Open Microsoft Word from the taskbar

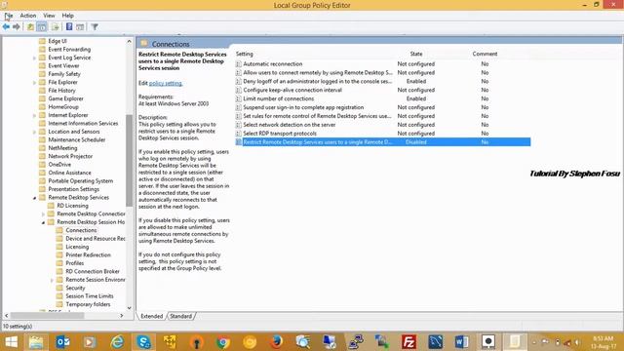[x=461, y=342]
